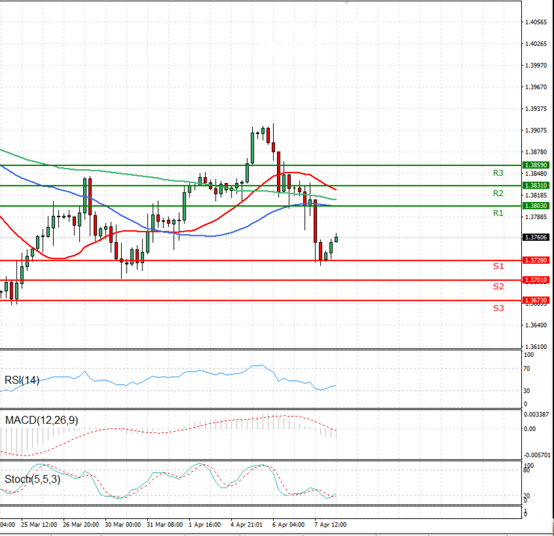Click the S1 support label
The height and width of the screenshot is (536, 554).
(x=498, y=266)
